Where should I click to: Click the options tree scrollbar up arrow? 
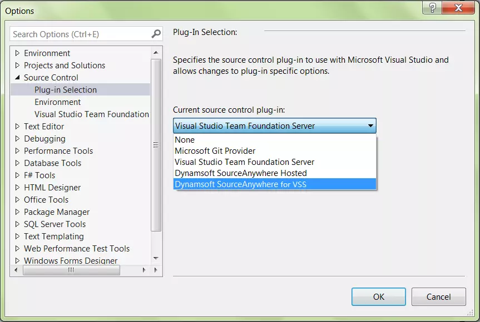[156, 51]
